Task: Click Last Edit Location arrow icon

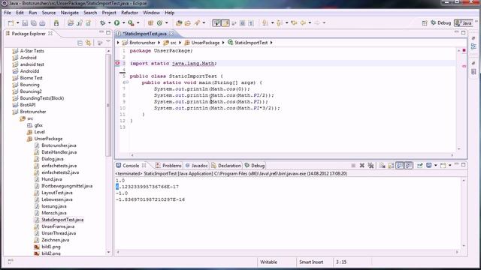Action: click(x=294, y=23)
